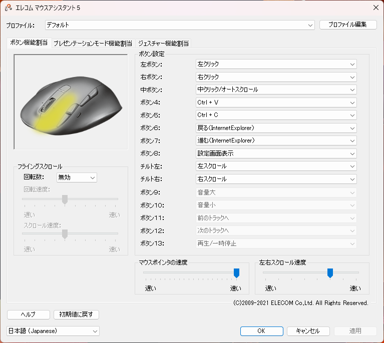Screen dimensions: 384x343
Task: Open ボタン5 dropdown showing Ctrl + C
Action: point(276,115)
